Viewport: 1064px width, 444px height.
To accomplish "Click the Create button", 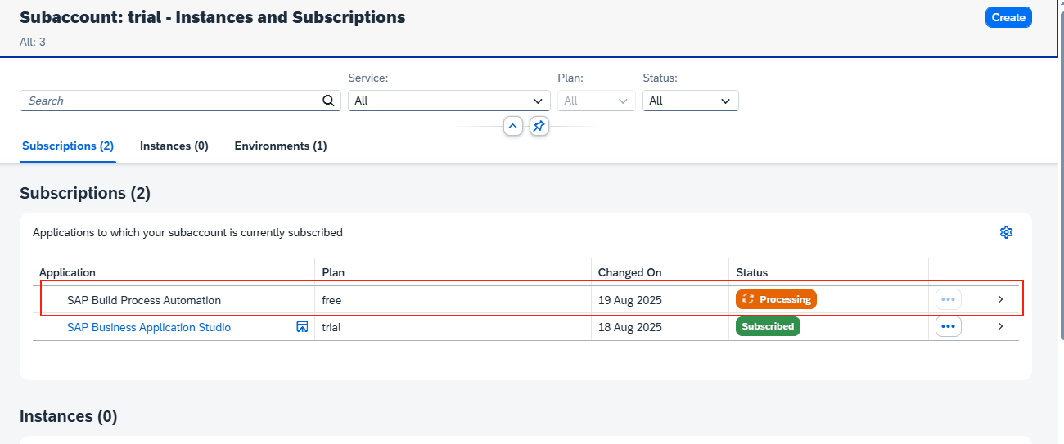I will tap(1008, 17).
